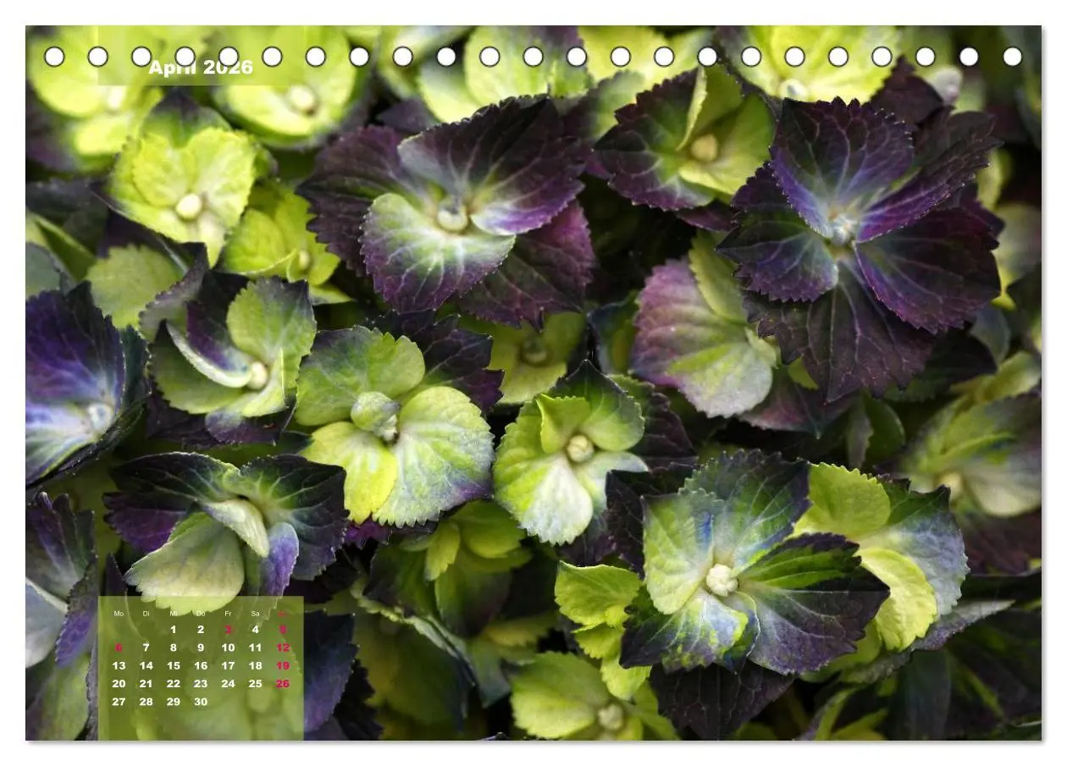Select date 17 in the calendar grid
Viewport: 1067px width, 766px height.
coord(228,666)
